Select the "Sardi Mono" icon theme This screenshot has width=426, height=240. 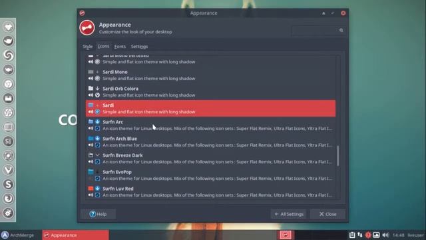point(210,75)
